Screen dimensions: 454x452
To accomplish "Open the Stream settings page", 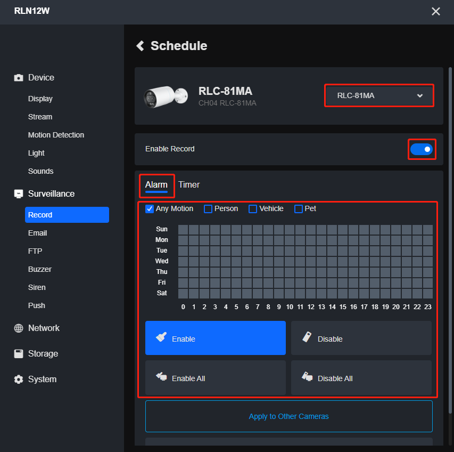I will click(40, 117).
